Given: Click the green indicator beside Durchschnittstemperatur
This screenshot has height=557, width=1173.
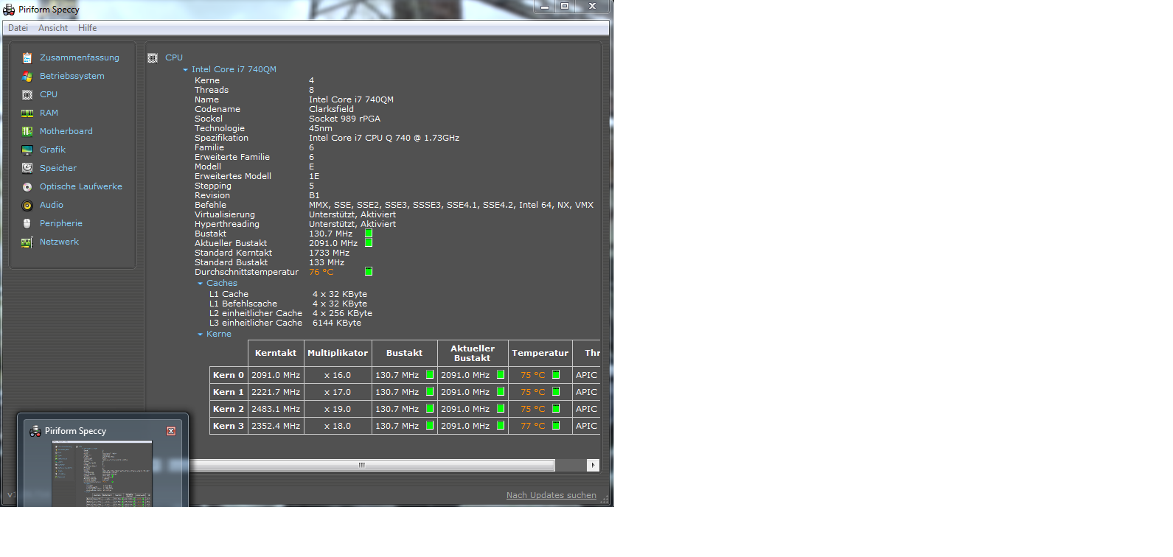Looking at the screenshot, I should pos(369,272).
